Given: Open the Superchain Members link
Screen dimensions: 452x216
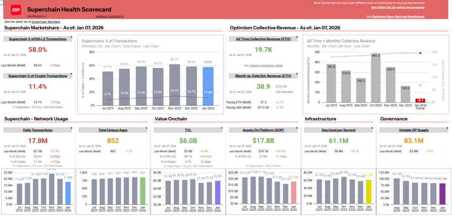Looking at the screenshot, I should coord(45,22).
